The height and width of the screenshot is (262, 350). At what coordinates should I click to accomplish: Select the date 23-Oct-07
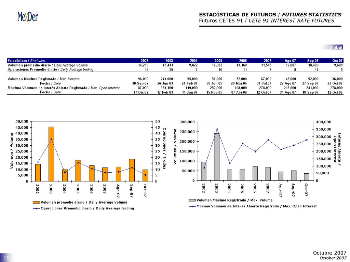coord(335,83)
